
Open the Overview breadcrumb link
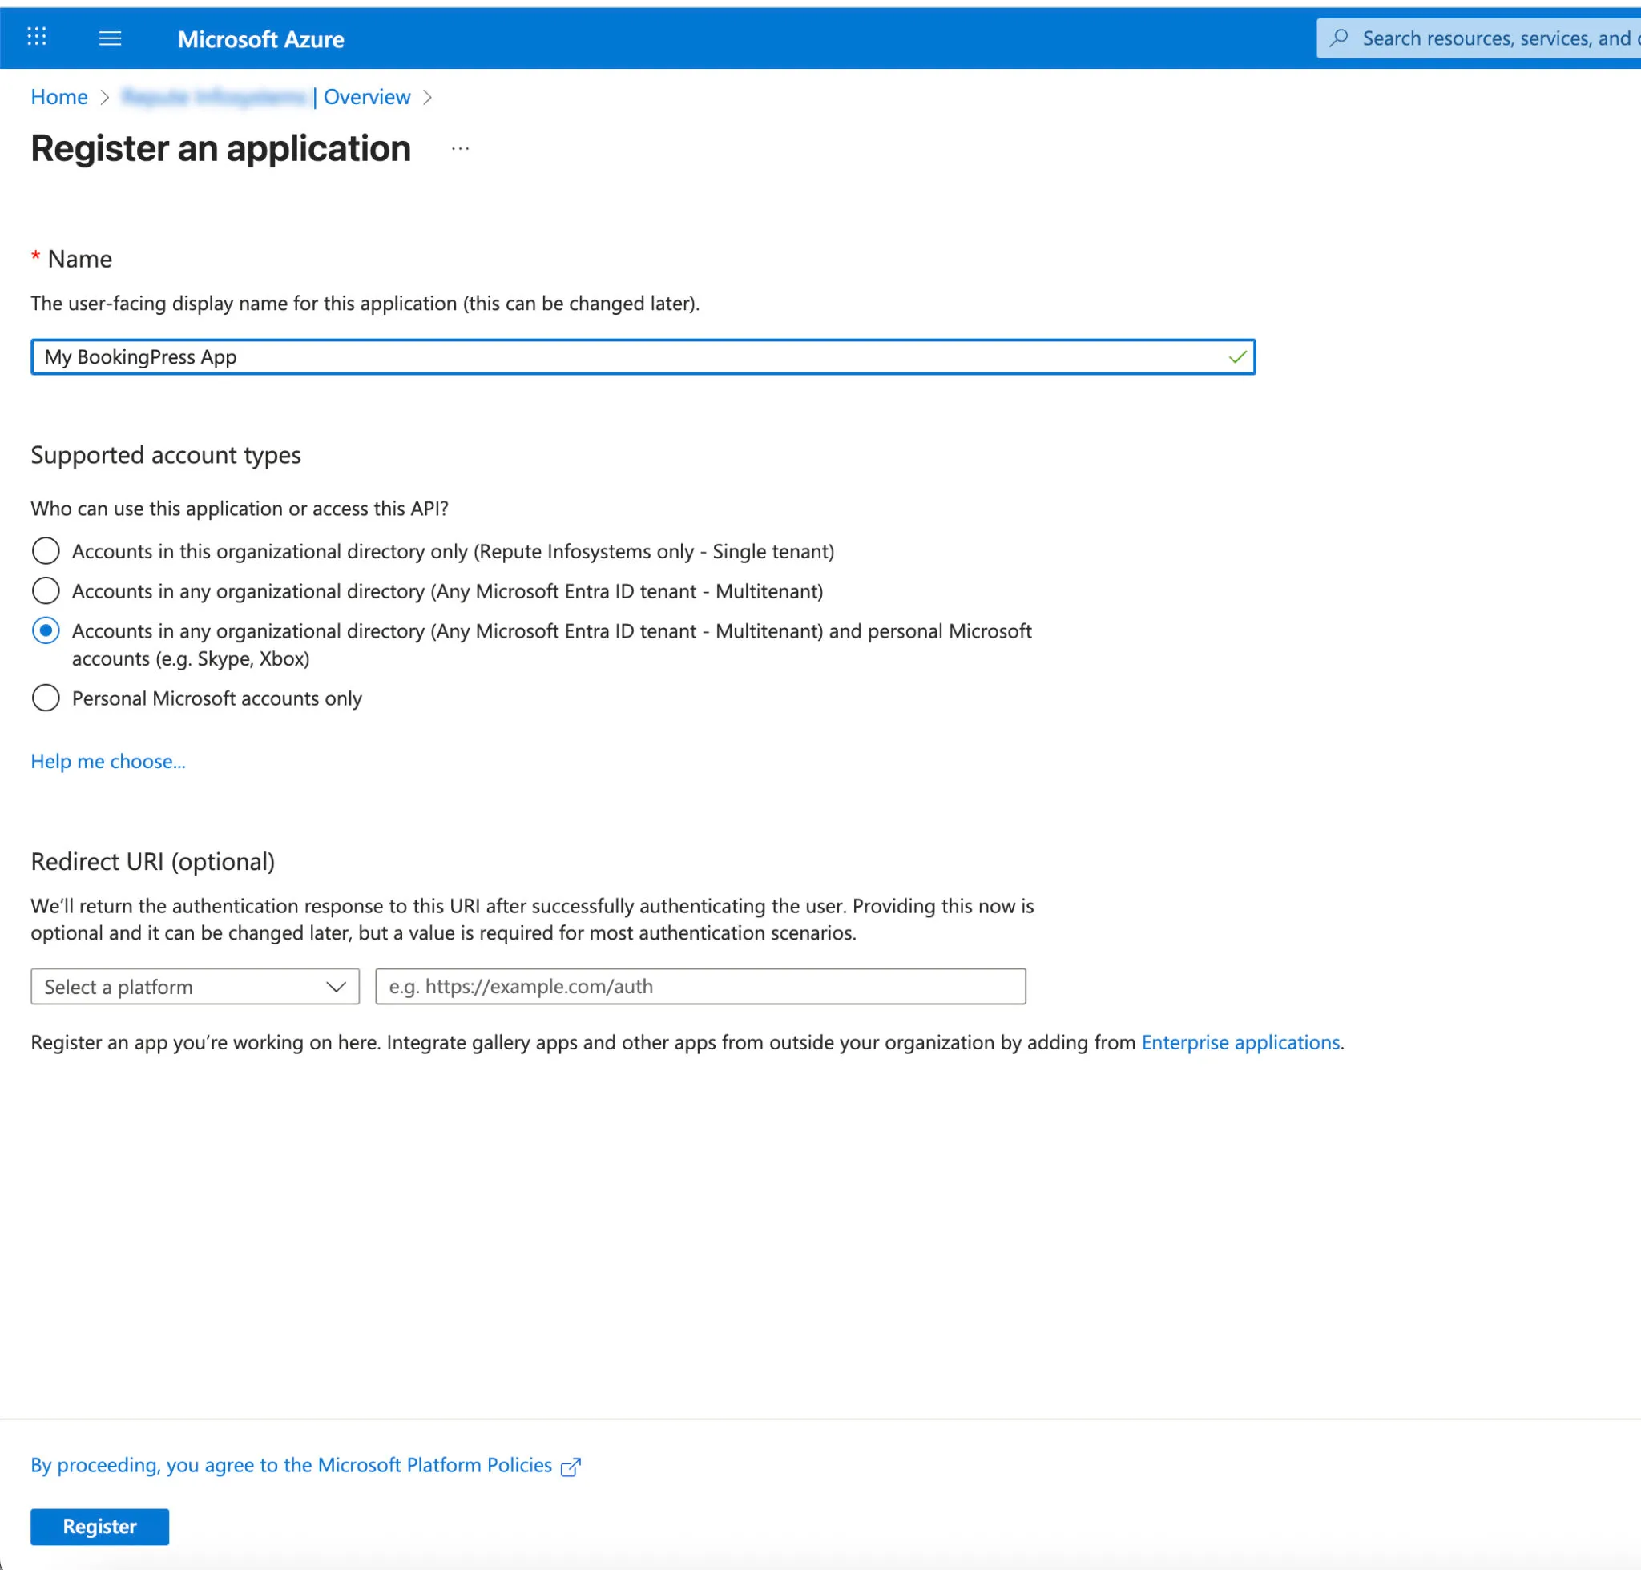367,97
